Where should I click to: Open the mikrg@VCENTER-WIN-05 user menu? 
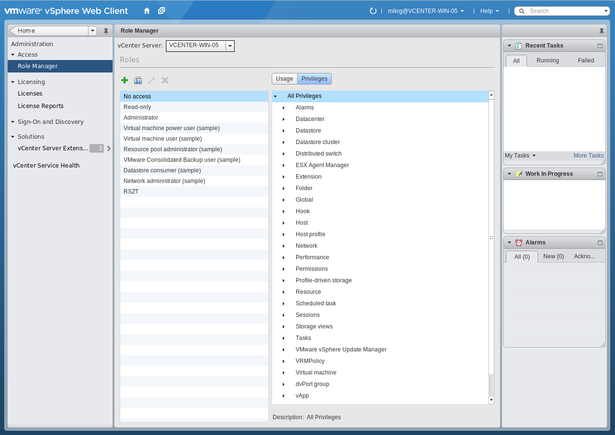click(426, 11)
